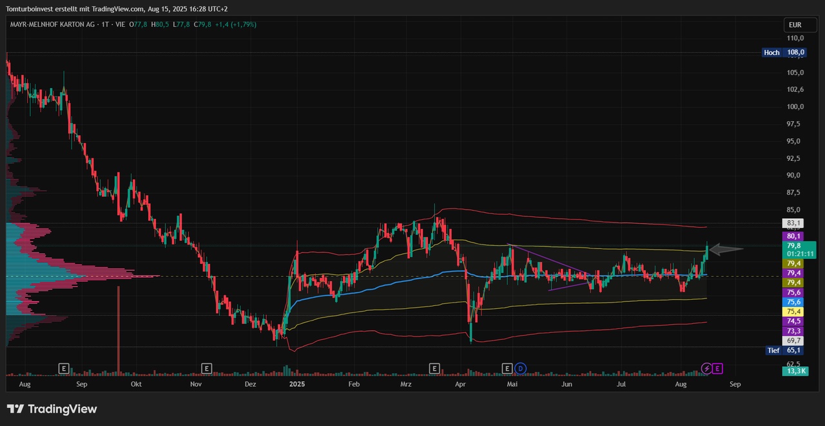
Task: Click the H80,5 high value in header
Action: click(160, 24)
